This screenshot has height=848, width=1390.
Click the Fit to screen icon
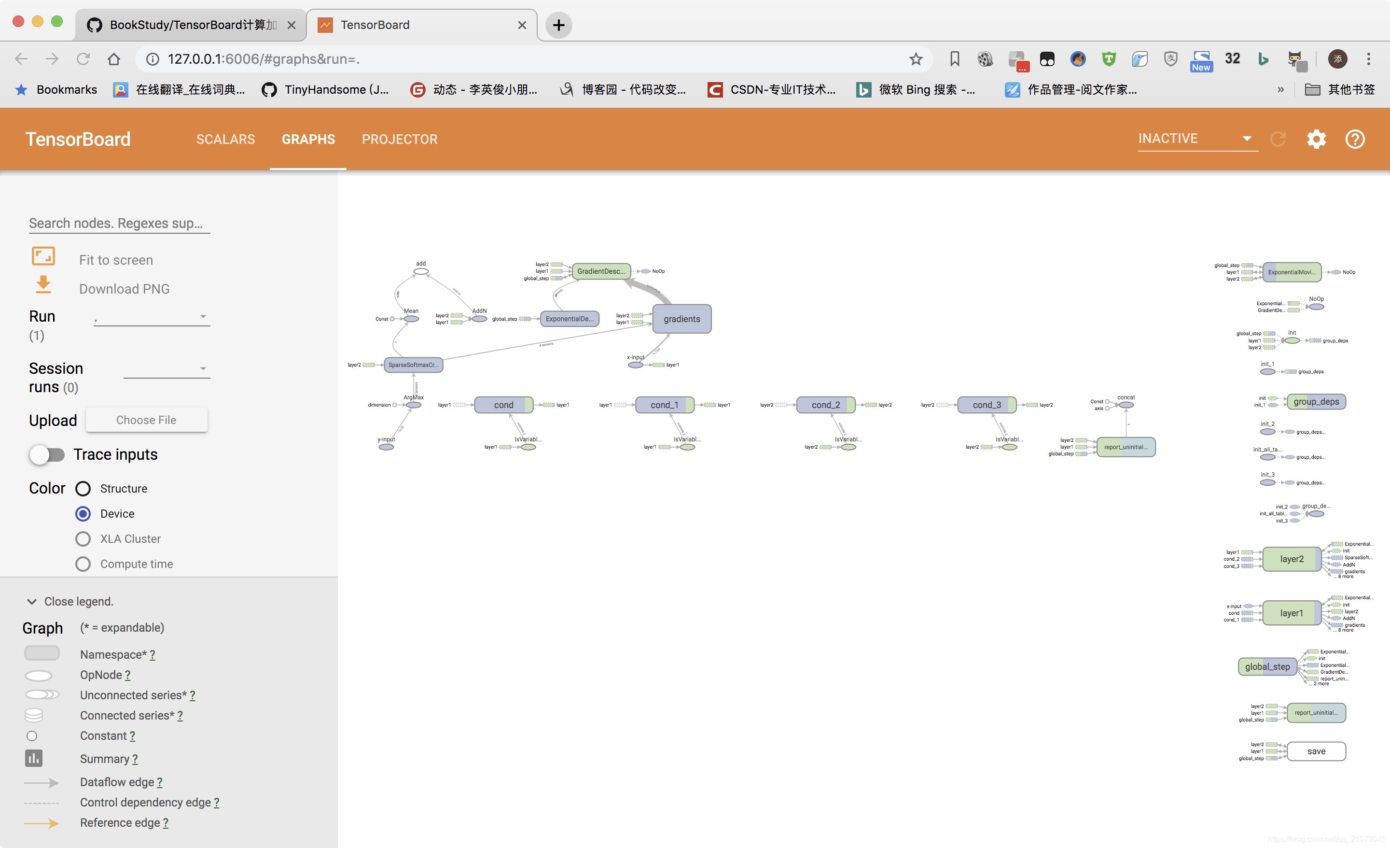[x=43, y=257]
